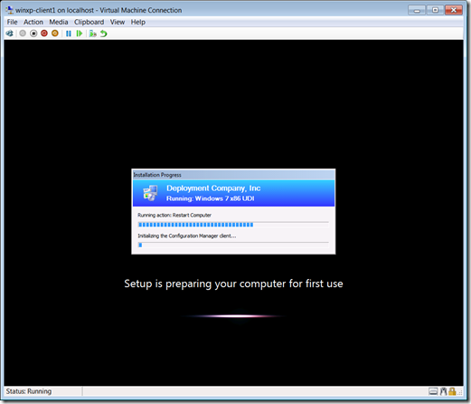The width and height of the screenshot is (471, 404).
Task: Click the mouse status icon in status bar
Action: [x=443, y=391]
